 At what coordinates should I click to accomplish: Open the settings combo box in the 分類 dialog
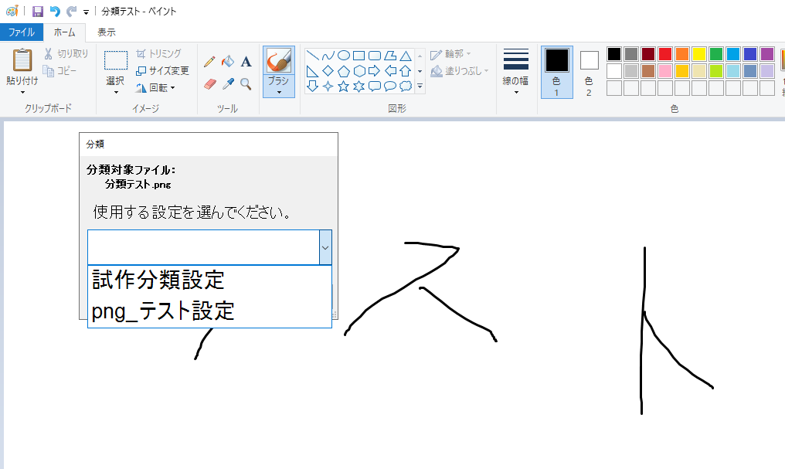click(325, 246)
